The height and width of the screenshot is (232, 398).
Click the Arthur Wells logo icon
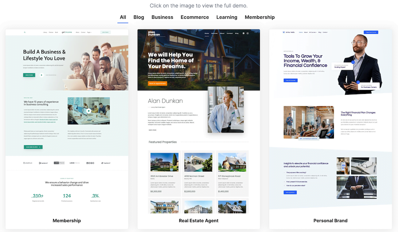pos(284,32)
